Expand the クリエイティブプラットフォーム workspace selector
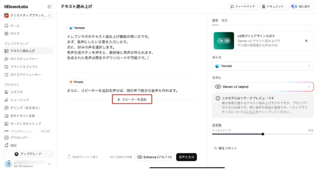Image resolution: width=318 pixels, height=172 pixels. tap(28, 16)
